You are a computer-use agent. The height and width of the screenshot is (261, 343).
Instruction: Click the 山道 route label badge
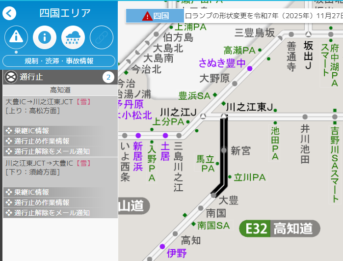(133, 206)
